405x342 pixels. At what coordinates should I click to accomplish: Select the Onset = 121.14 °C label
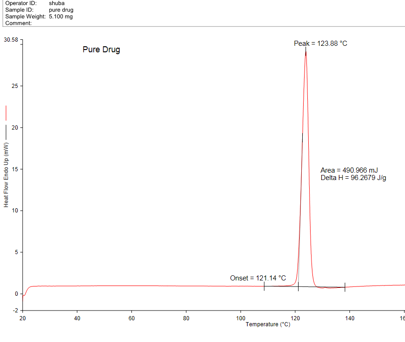click(258, 278)
